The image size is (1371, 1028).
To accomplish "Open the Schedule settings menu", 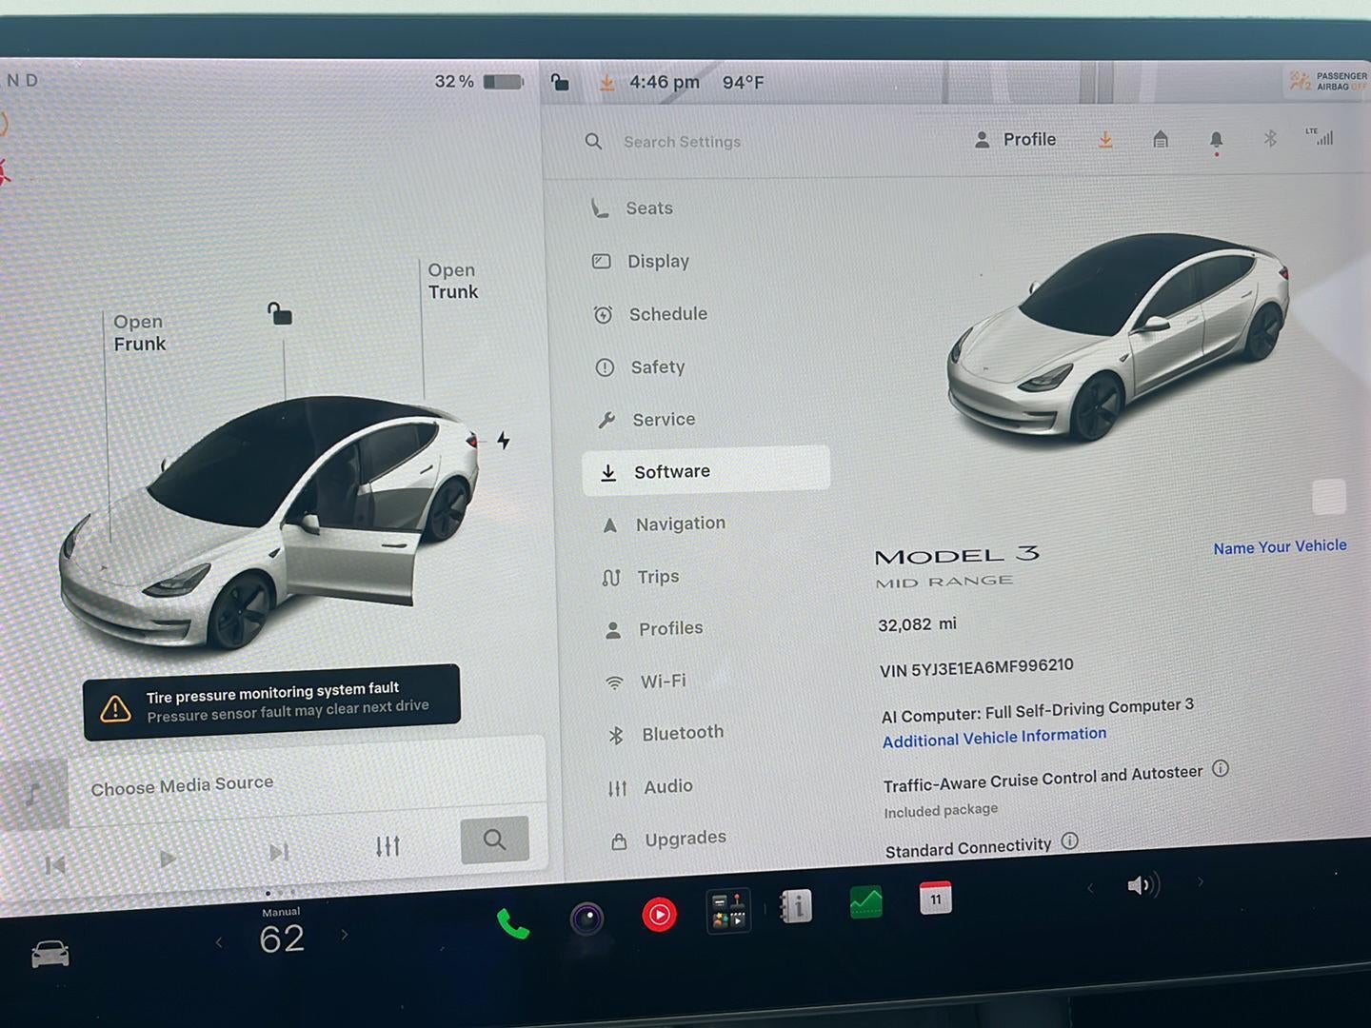I will 650,314.
